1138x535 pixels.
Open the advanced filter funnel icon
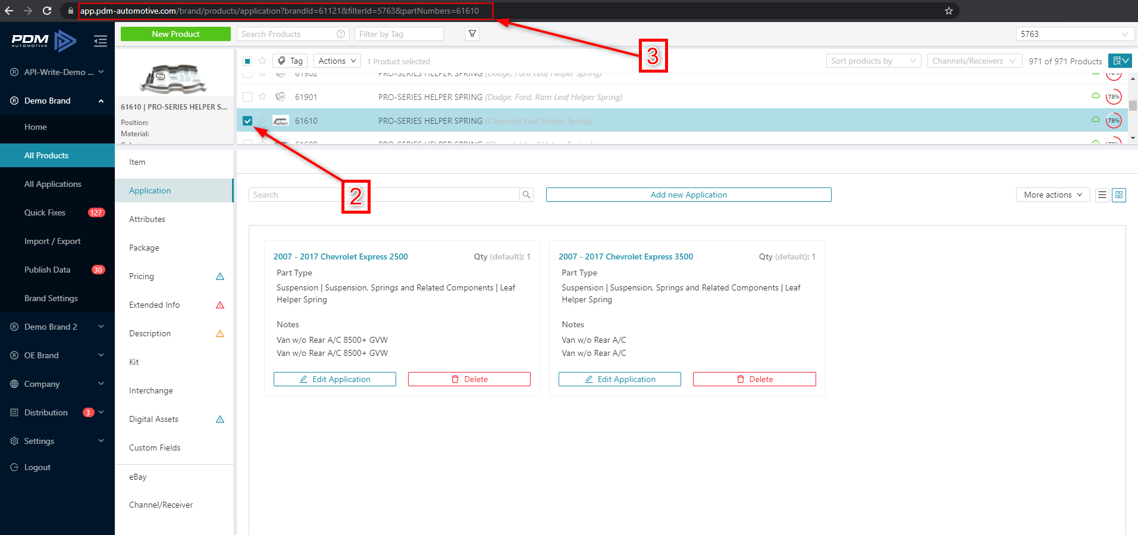(x=472, y=34)
